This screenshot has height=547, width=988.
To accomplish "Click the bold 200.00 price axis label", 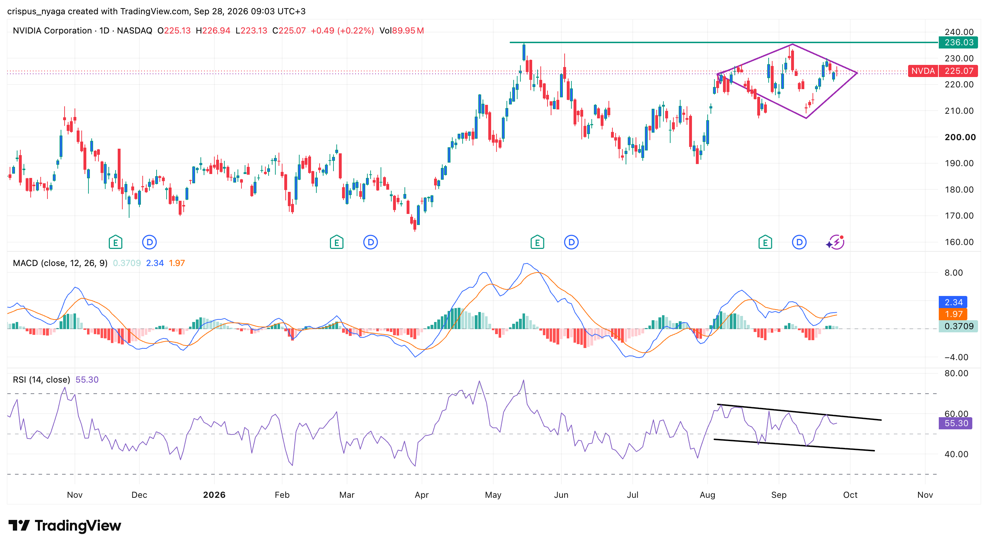I will point(960,137).
